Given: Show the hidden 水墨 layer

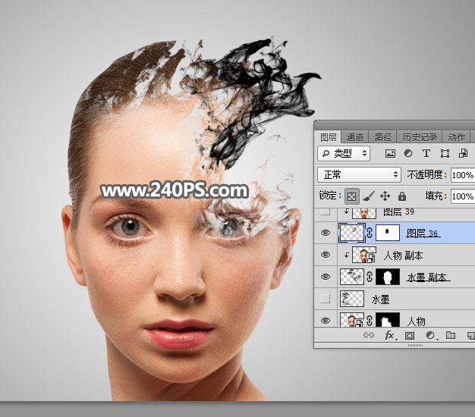Looking at the screenshot, I should click(326, 299).
